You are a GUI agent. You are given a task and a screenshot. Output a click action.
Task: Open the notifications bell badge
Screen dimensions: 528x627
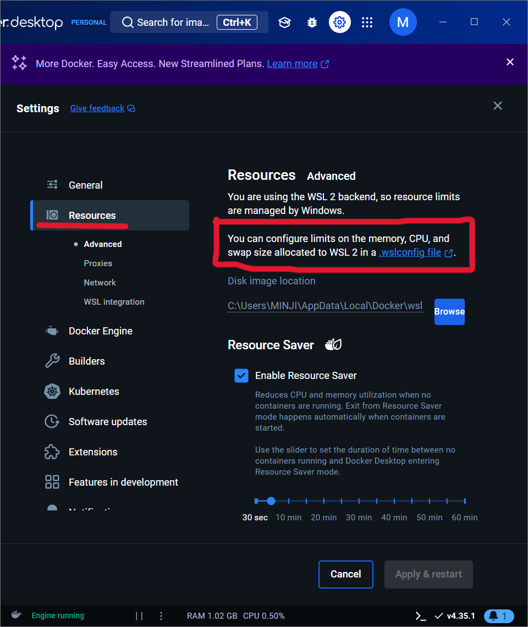(x=499, y=616)
